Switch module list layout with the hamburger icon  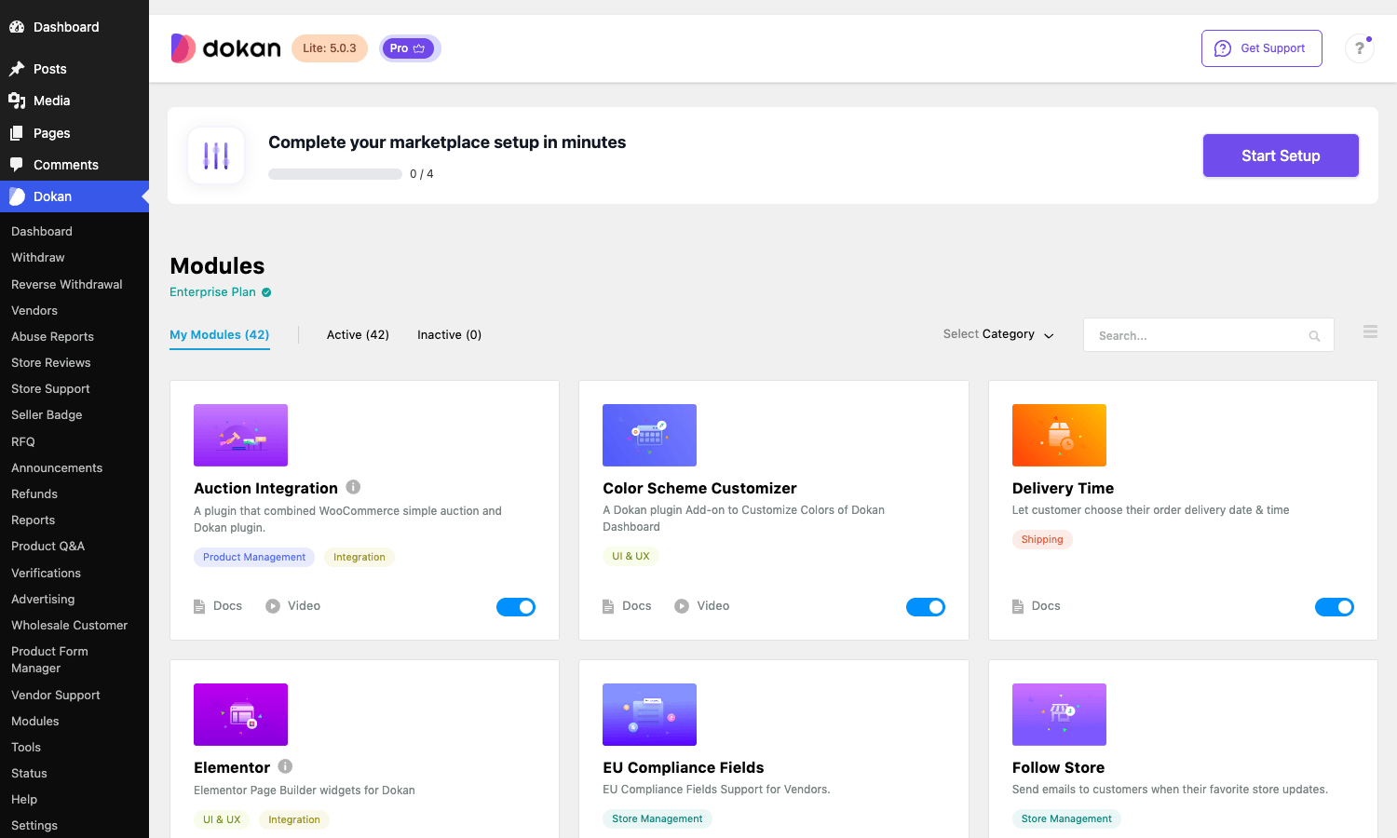[x=1370, y=331]
